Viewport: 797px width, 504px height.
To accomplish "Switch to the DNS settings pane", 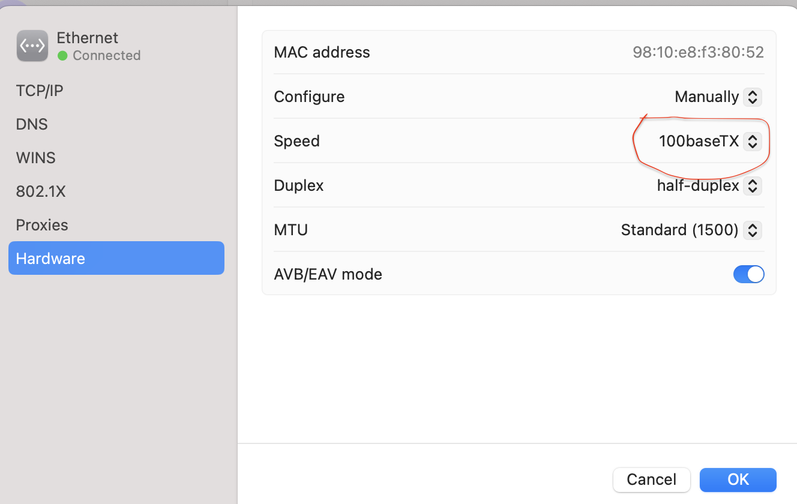I will click(31, 124).
